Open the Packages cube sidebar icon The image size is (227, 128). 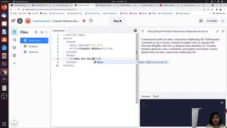point(14,48)
